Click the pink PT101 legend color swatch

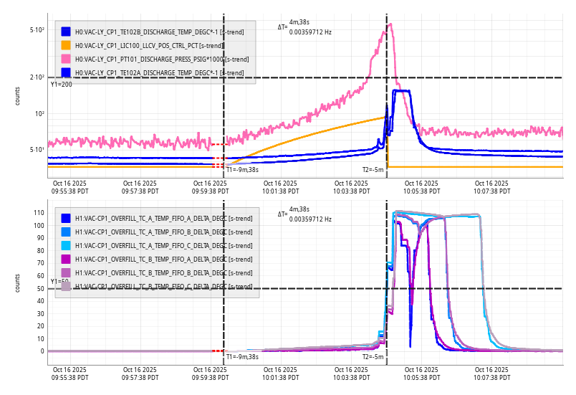[66, 59]
